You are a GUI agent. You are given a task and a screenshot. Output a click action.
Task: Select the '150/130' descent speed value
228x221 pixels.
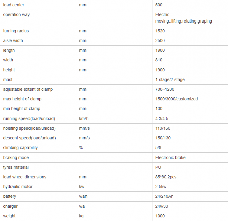point(163,138)
